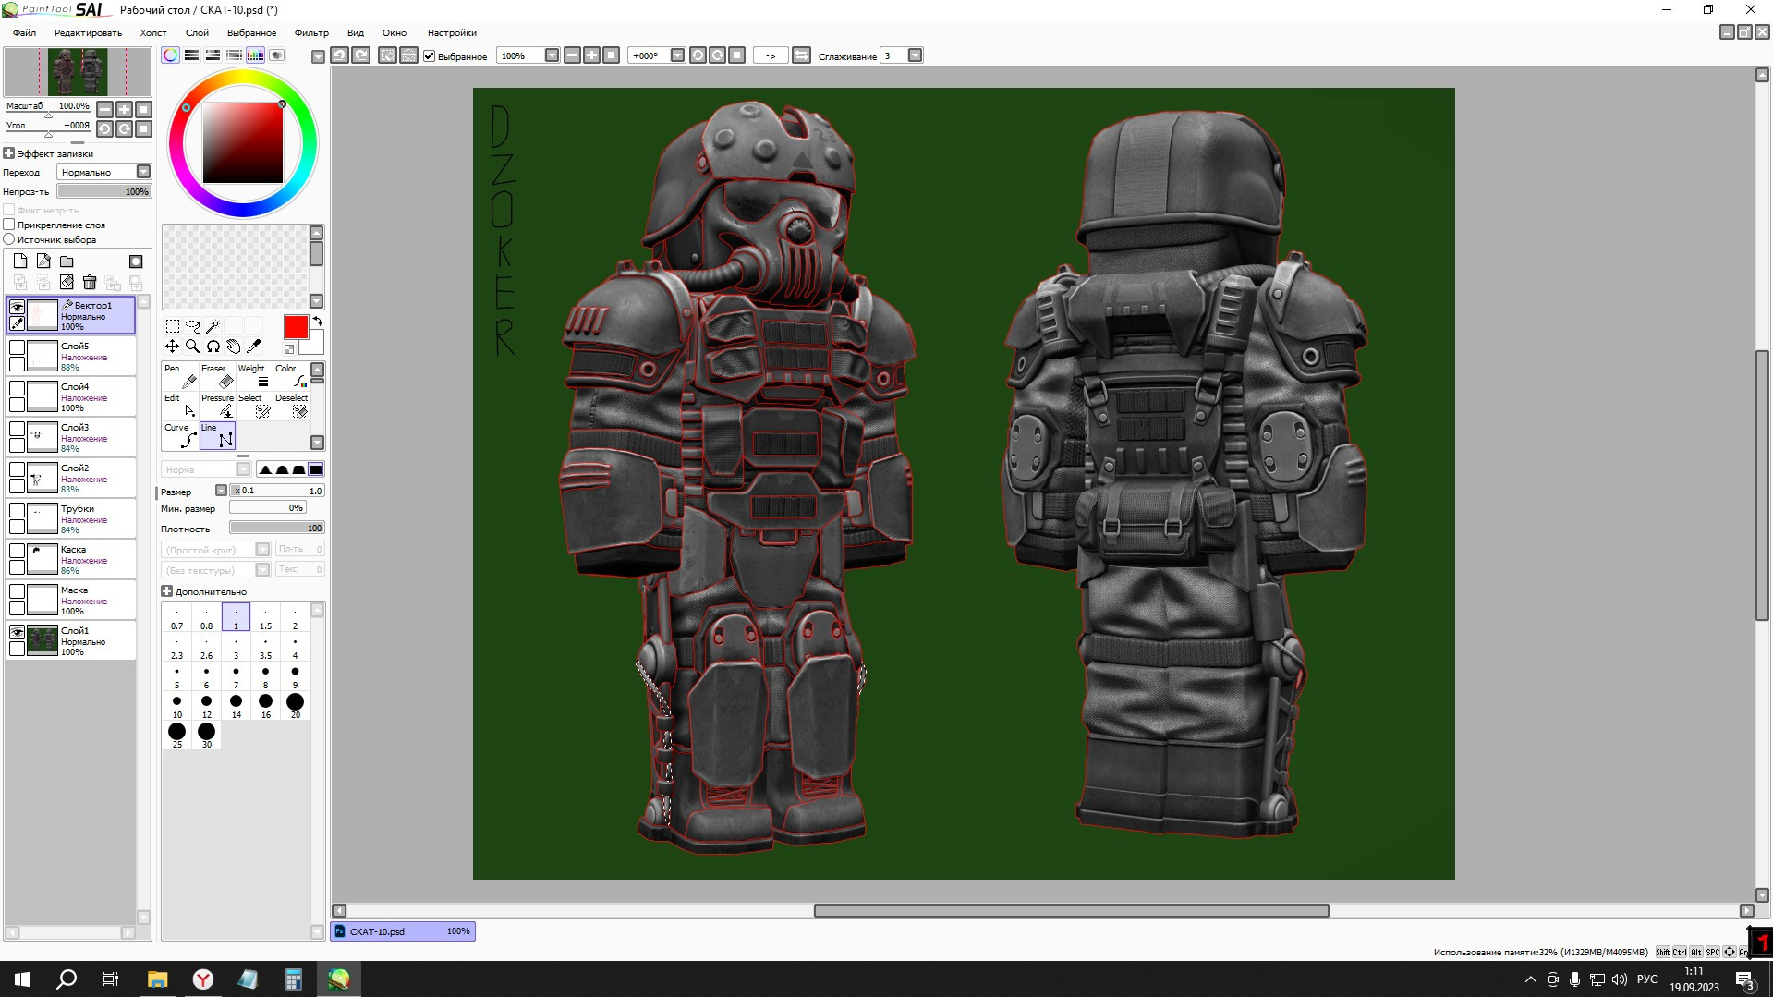Open the color panel options dropdown arrow
This screenshot has width=1773, height=997.
(x=318, y=56)
